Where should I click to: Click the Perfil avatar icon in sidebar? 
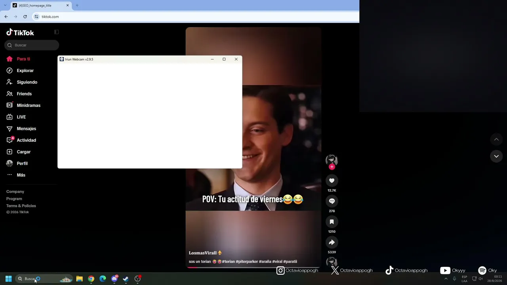(10, 163)
